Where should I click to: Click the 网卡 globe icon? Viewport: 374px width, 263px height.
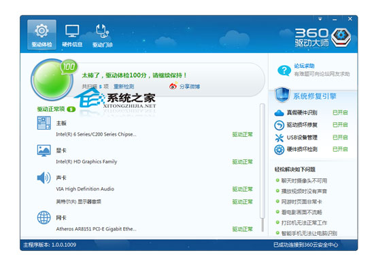point(44,218)
